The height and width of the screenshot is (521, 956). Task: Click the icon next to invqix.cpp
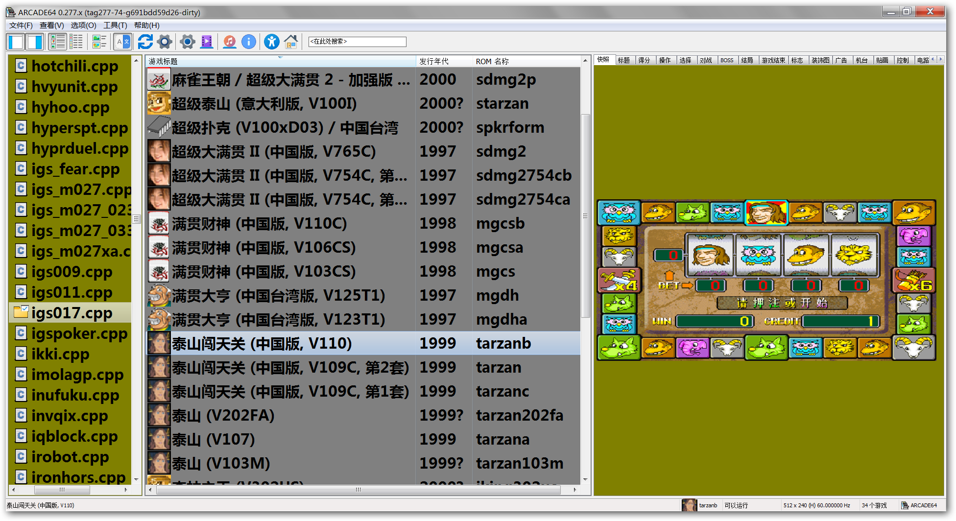(x=21, y=416)
